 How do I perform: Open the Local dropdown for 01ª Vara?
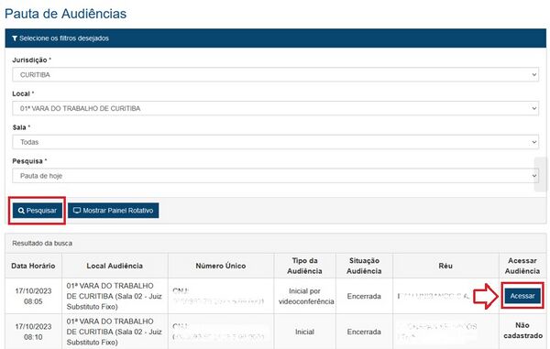[x=275, y=108]
